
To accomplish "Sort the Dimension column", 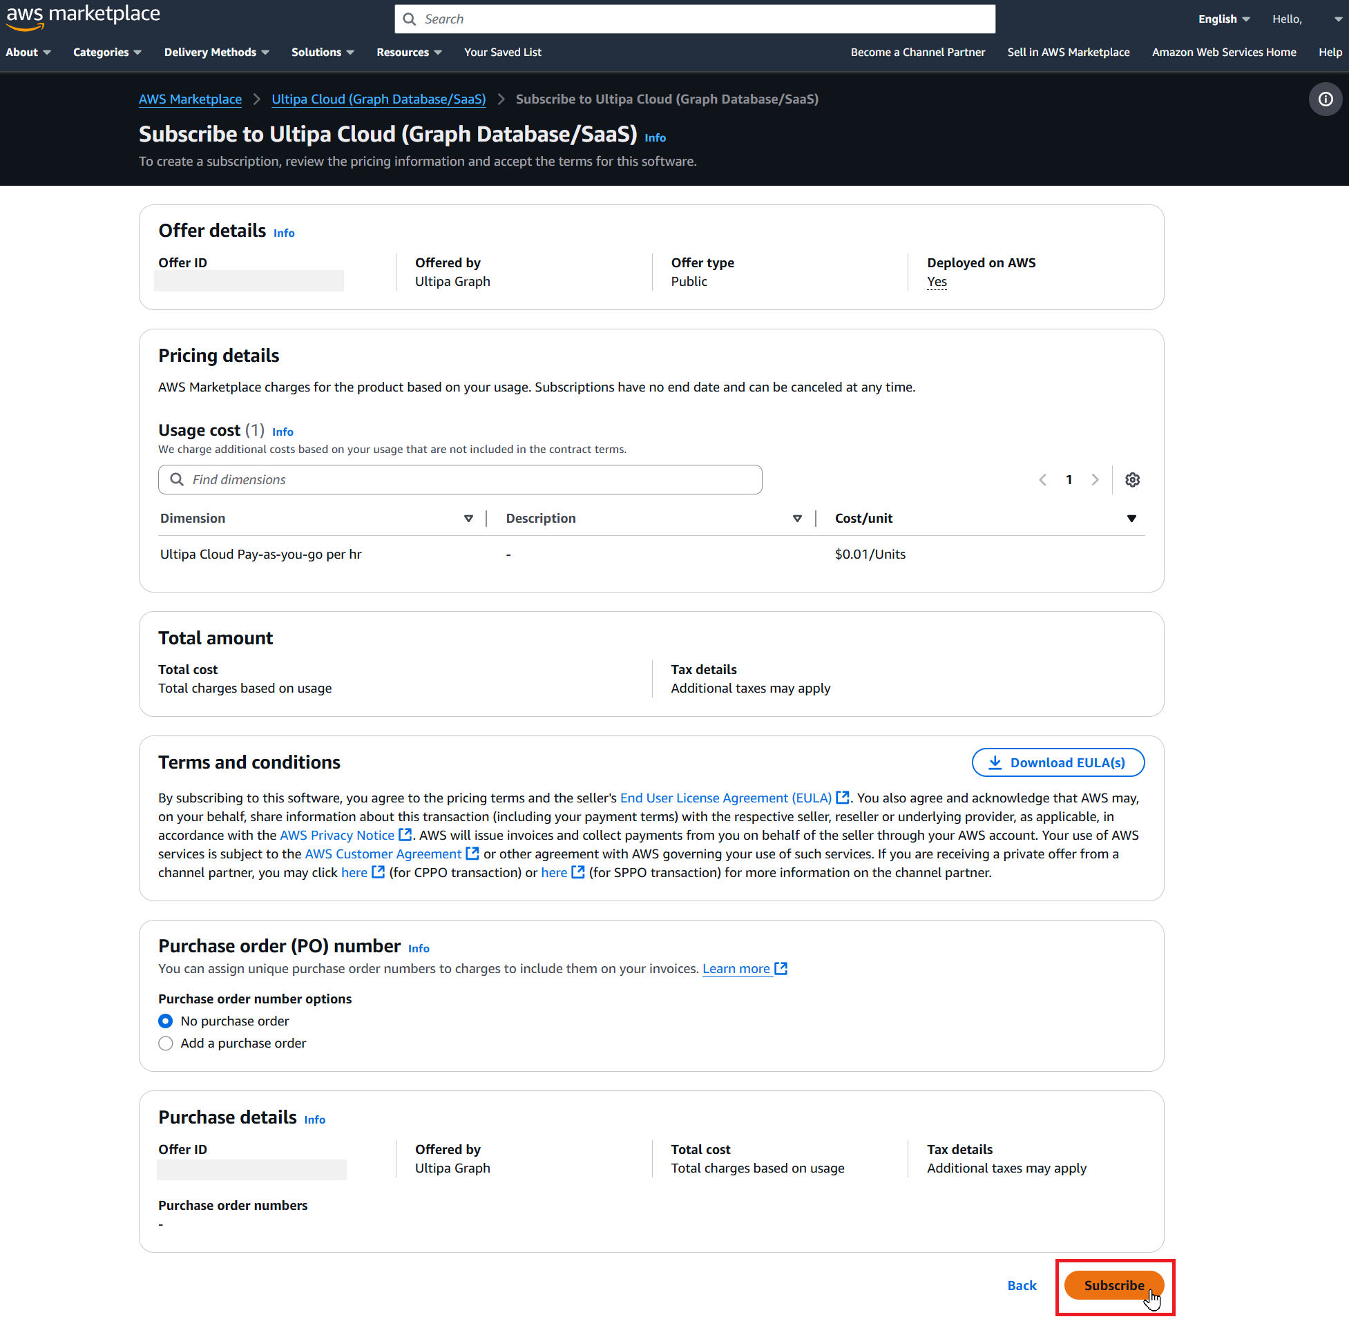I will [x=468, y=518].
